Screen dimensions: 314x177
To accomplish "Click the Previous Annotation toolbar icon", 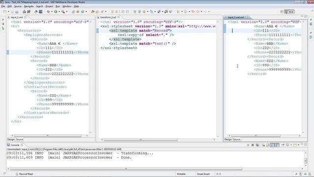I will [x=185, y=12].
